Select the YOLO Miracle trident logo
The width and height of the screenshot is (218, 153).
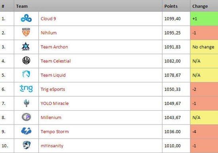[27, 103]
